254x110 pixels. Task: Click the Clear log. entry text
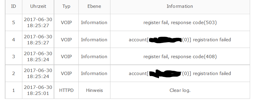(x=180, y=90)
